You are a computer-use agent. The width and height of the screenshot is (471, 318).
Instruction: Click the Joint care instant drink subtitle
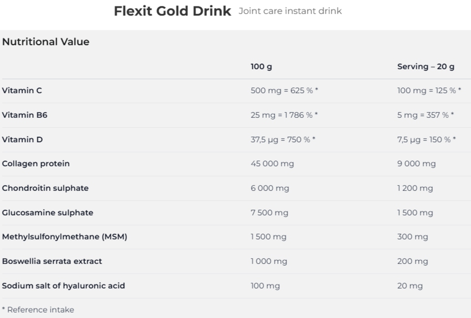pos(289,11)
